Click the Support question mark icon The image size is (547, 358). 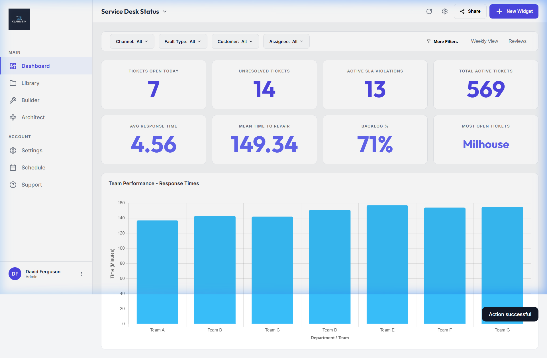point(13,185)
